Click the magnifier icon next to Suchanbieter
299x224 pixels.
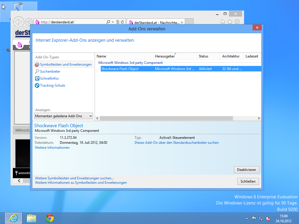[x=37, y=71]
